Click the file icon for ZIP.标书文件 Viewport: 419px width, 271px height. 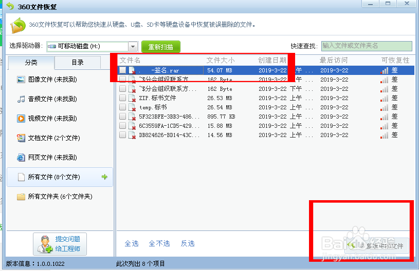(132, 98)
